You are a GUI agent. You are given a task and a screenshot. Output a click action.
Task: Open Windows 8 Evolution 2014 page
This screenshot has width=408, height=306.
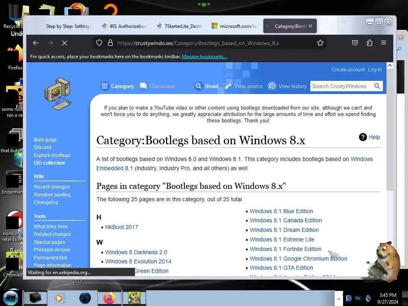click(x=138, y=261)
